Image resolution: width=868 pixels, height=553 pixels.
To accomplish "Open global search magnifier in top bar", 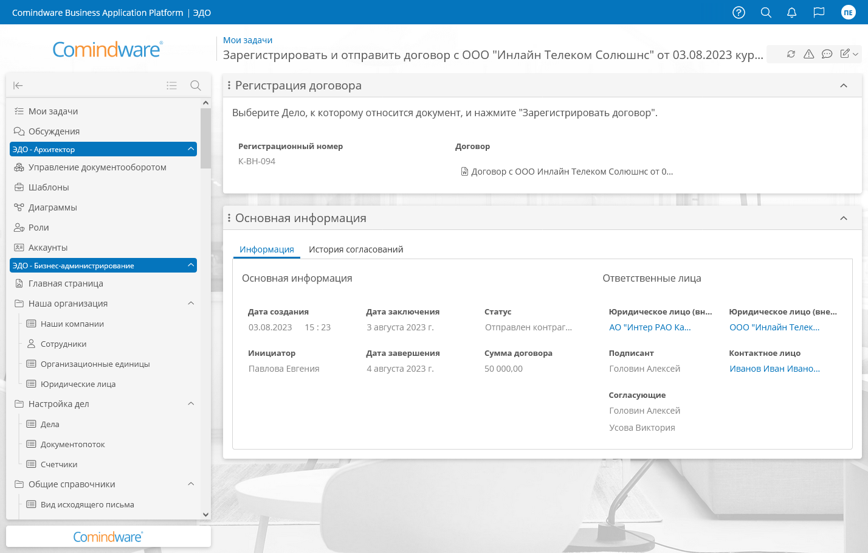I will 766,12.
